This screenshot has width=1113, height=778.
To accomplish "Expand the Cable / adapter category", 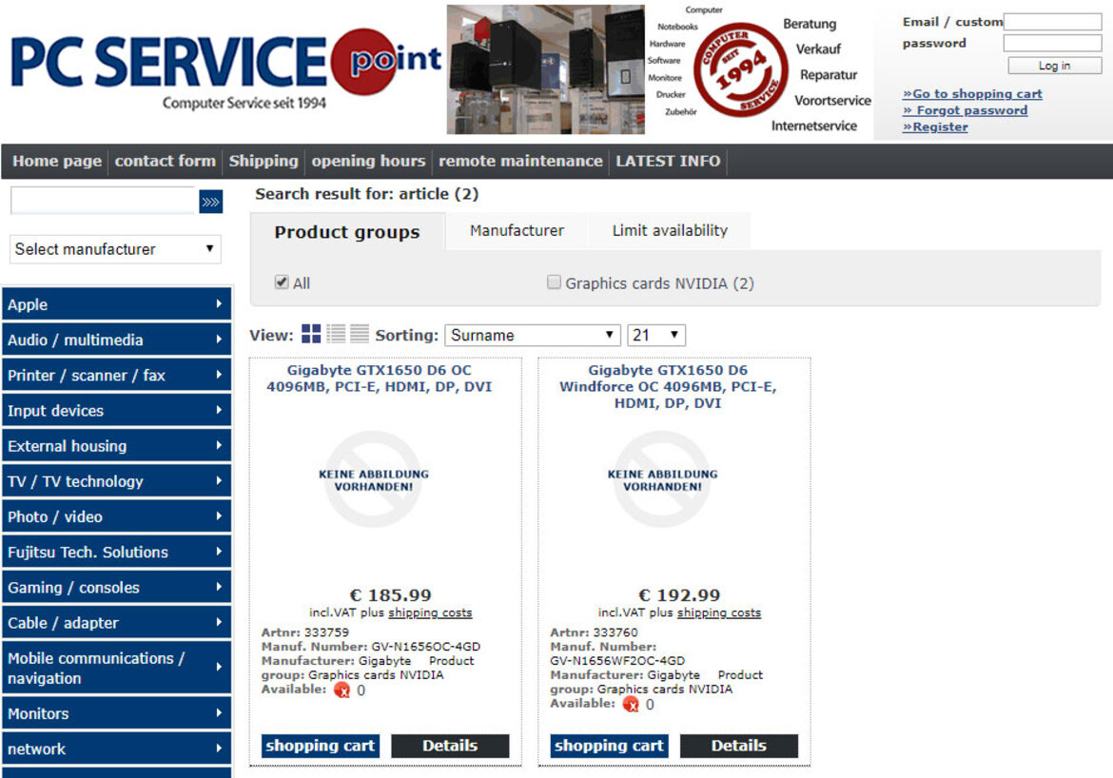I will coord(116,623).
